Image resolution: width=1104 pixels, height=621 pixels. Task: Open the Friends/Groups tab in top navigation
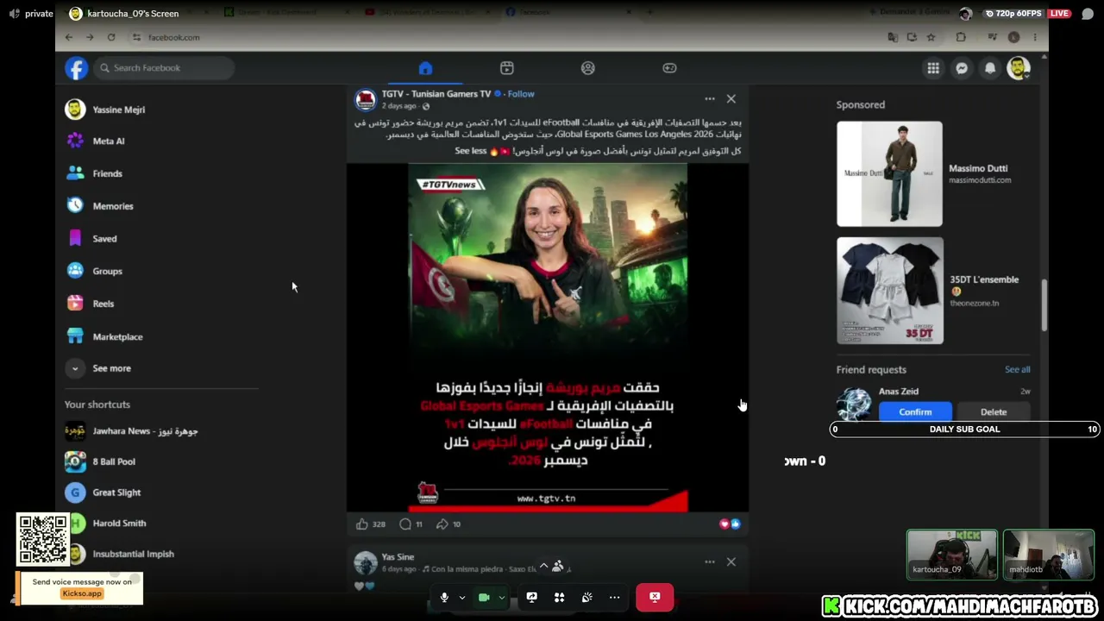pos(588,68)
